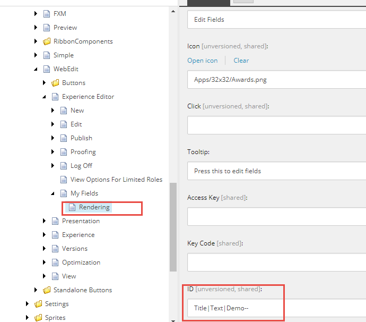
Task: Click the Settings folder icon
Action: coord(38,304)
